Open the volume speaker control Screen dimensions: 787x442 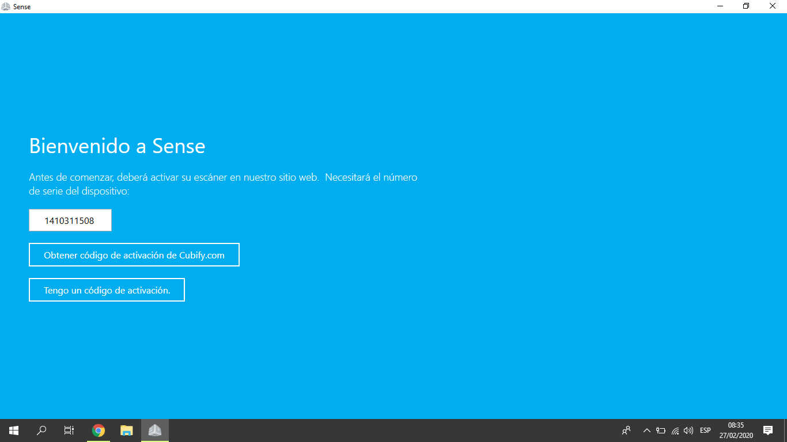(688, 430)
